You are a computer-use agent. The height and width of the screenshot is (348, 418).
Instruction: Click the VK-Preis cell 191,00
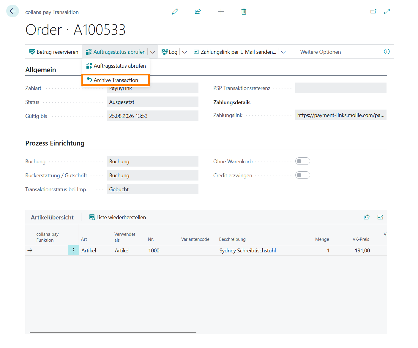pos(362,251)
